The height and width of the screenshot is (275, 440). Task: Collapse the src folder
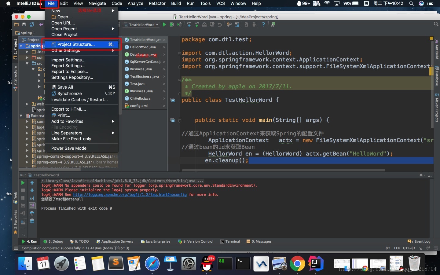[27, 63]
